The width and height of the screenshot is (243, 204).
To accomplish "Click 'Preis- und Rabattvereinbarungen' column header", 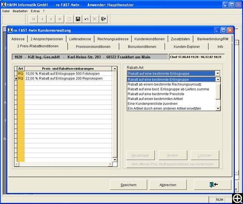I will pos(68,69).
